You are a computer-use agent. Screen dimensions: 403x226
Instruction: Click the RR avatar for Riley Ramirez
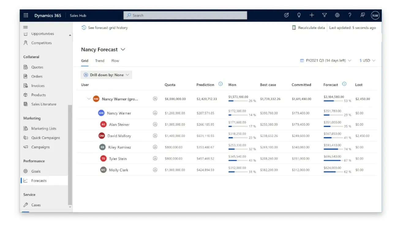coord(102,147)
